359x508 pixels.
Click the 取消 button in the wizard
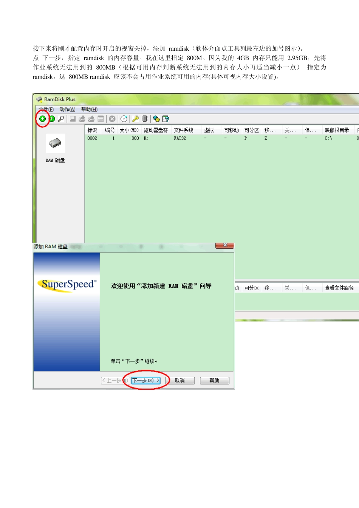click(x=180, y=381)
